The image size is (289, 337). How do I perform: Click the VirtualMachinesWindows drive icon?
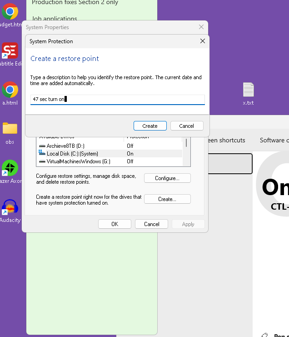click(42, 161)
